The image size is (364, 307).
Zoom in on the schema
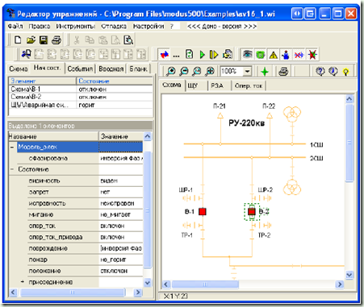tap(170, 71)
